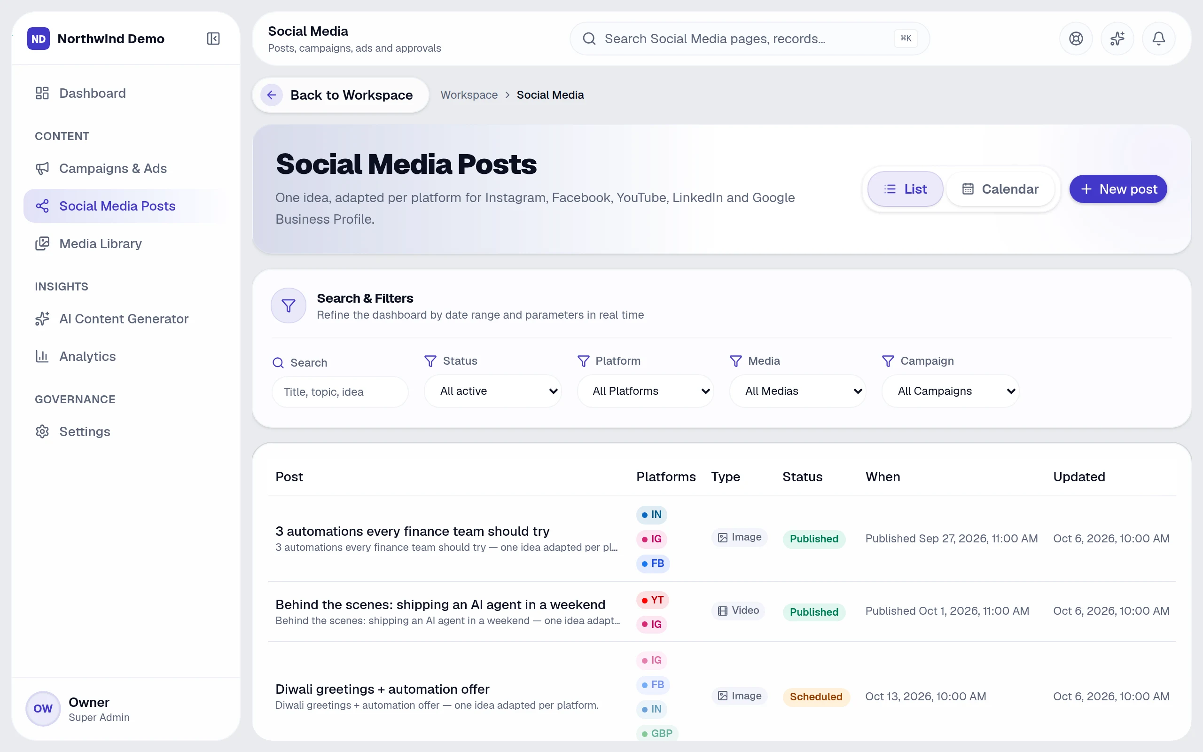Open the Diwali greetings + automation offer post
1203x752 pixels.
(382, 689)
